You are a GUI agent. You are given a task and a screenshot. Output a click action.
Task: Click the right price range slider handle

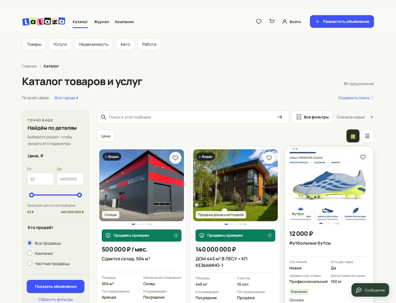point(79,195)
